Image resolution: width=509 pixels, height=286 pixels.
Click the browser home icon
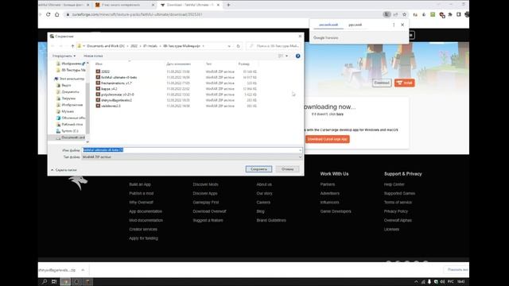point(56,14)
